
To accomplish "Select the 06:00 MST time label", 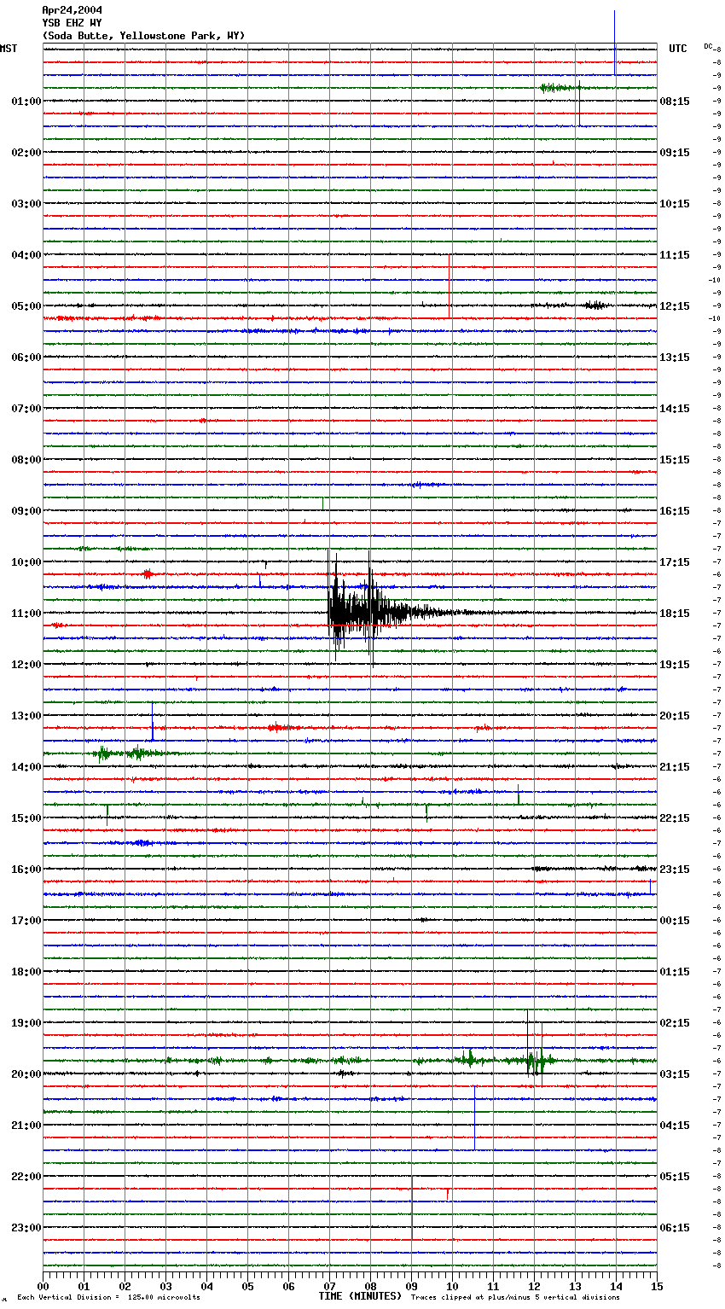I will pos(26,358).
